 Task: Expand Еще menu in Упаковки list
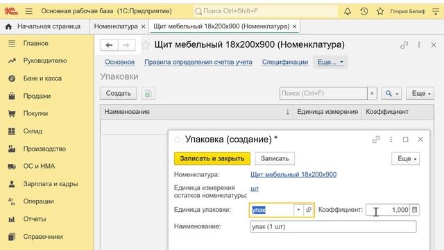420,93
